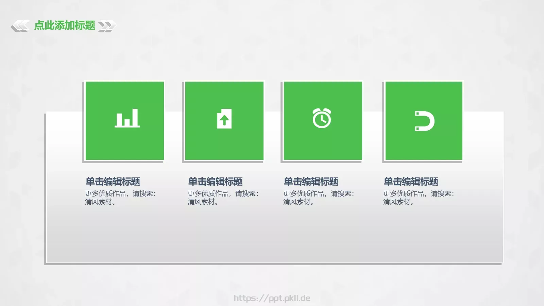
Task: Click the description text under the upload tile
Action: (223, 198)
